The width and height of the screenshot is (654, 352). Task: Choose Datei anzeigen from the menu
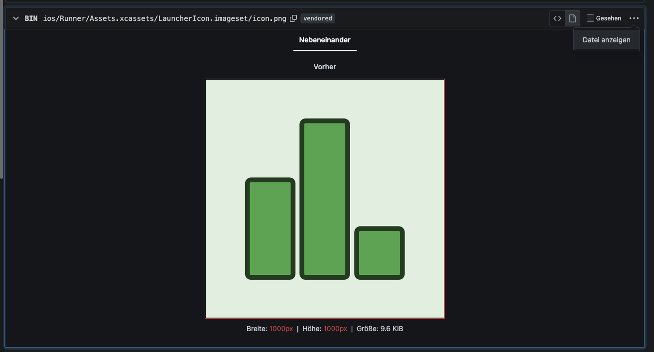click(606, 40)
